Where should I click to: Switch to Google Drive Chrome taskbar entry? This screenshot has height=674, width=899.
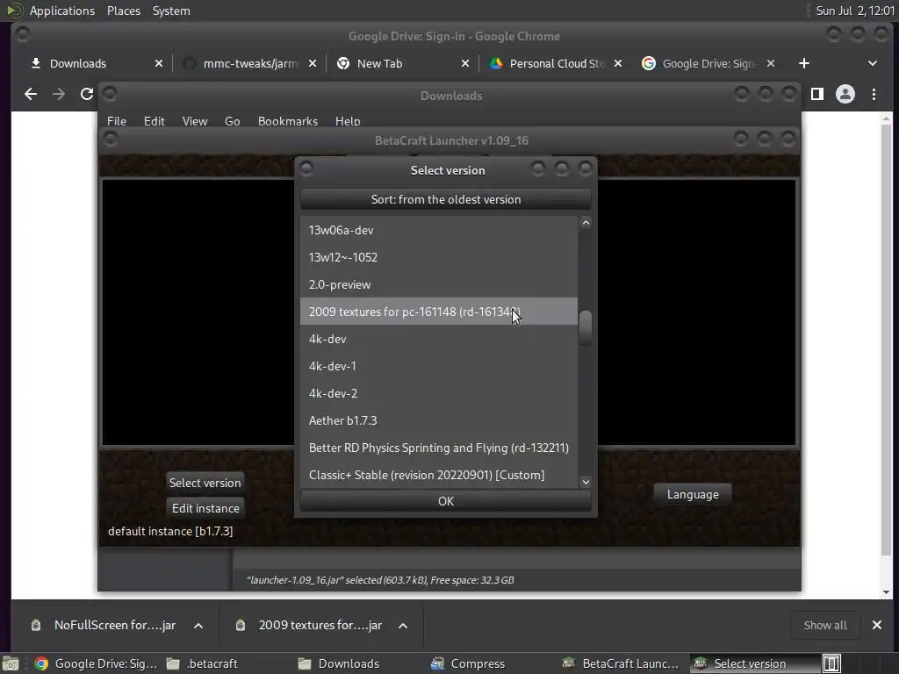pyautogui.click(x=95, y=663)
